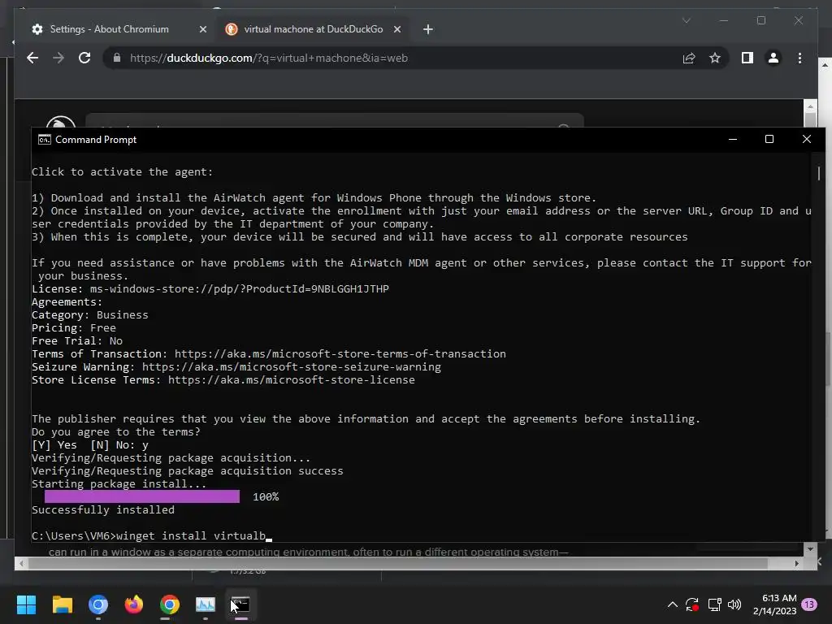Click the Command Prompt scrollbar thumb
Viewport: 832px width, 624px height.
tap(819, 173)
